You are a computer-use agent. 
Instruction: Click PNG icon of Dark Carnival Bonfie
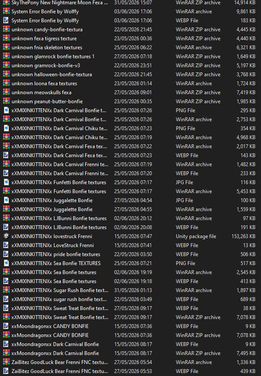(x=6, y=110)
